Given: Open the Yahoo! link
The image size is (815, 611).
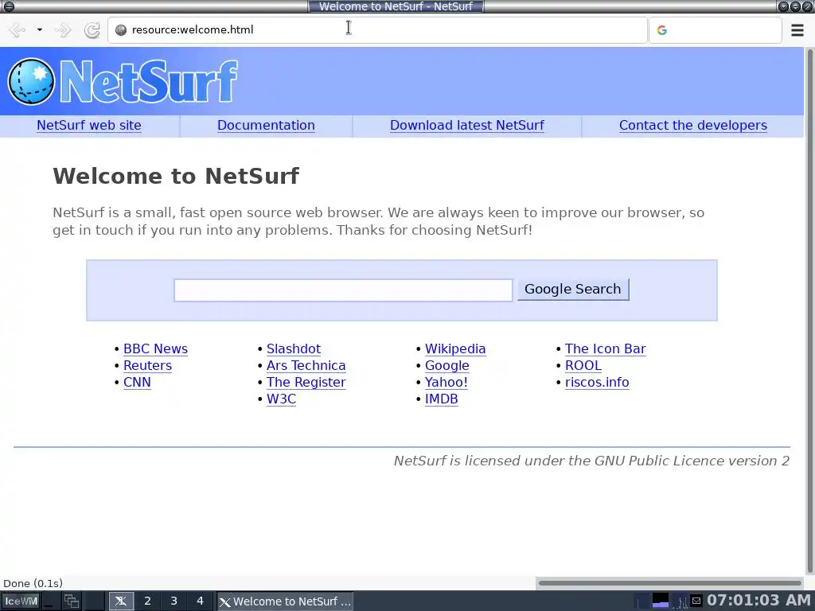Looking at the screenshot, I should tap(446, 383).
